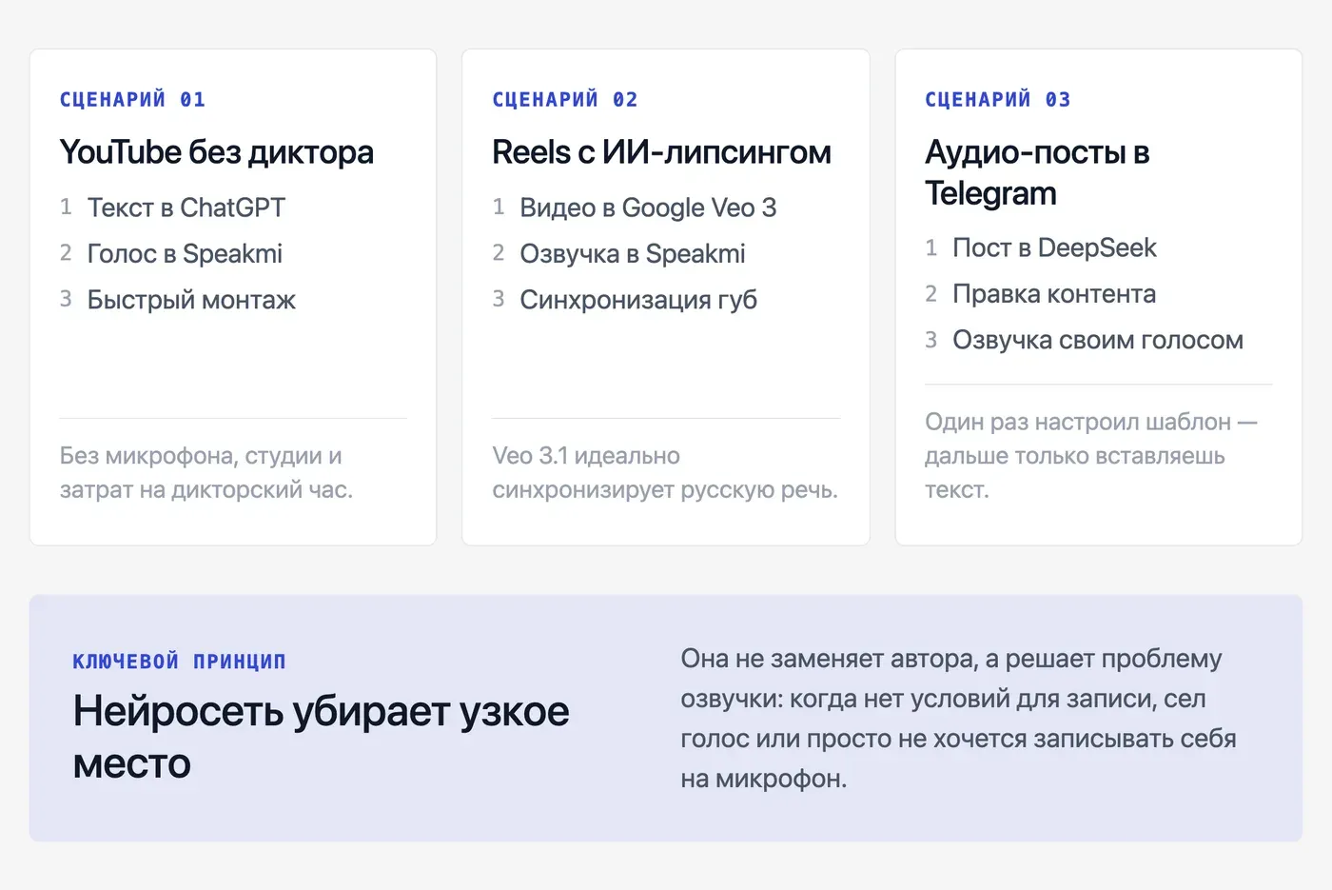Screen dimensions: 1332x890
Task: Click the heading 'YouTube без диктора'
Action: (x=216, y=152)
